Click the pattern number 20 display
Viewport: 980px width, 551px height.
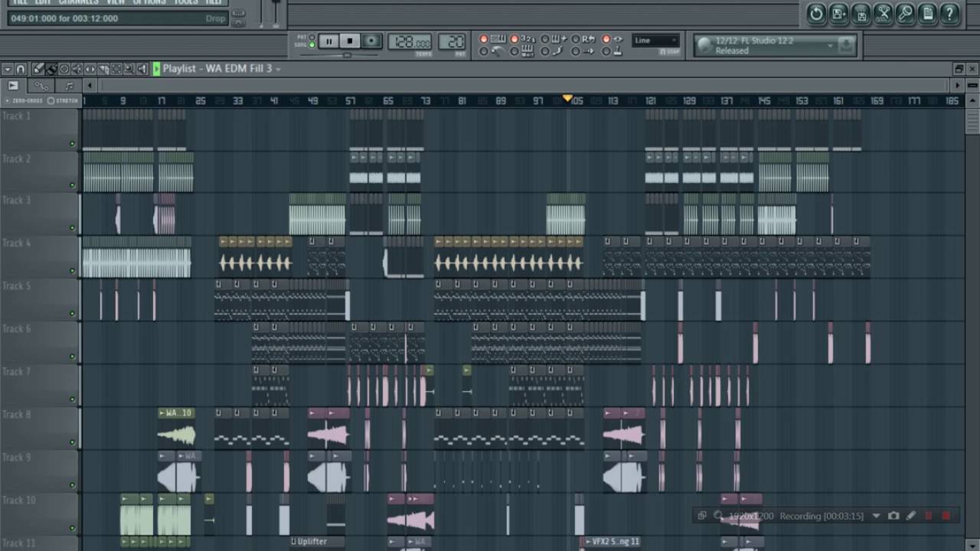451,41
